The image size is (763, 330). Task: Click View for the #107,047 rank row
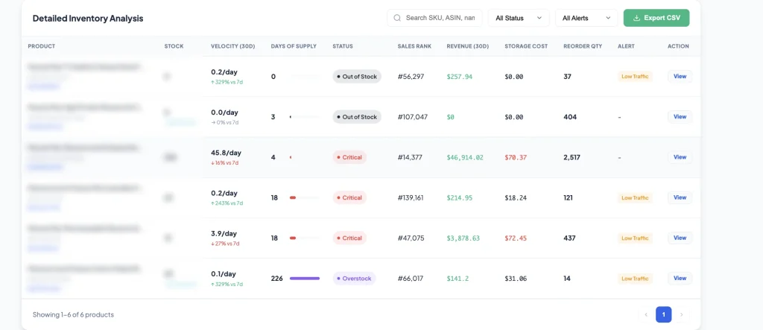(680, 117)
